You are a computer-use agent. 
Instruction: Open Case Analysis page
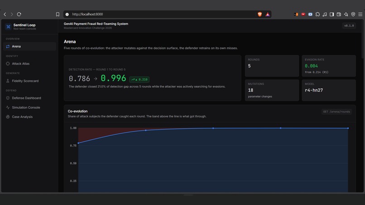tap(29, 117)
